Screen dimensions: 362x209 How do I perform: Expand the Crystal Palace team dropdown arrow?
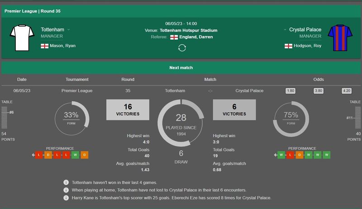click(x=285, y=30)
